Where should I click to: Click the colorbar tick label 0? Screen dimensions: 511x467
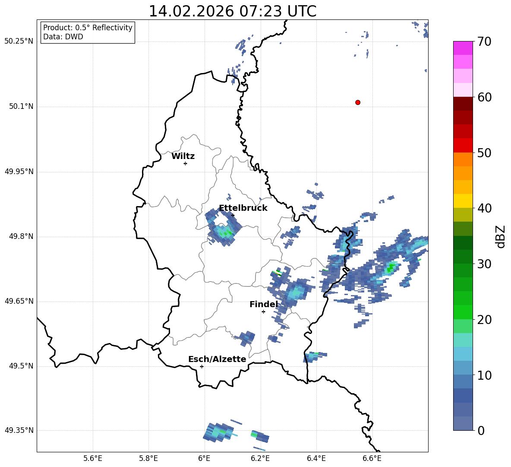481,430
